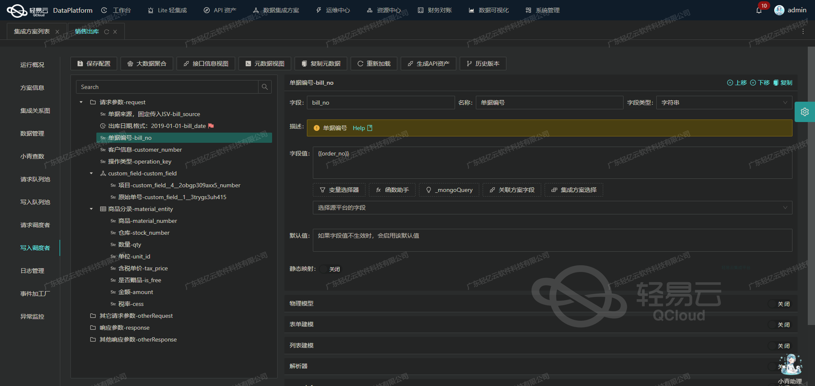
Task: Toggle the 列表建模 switch
Action: pyautogui.click(x=780, y=346)
